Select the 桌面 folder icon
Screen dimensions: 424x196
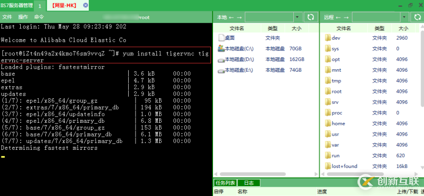221,38
